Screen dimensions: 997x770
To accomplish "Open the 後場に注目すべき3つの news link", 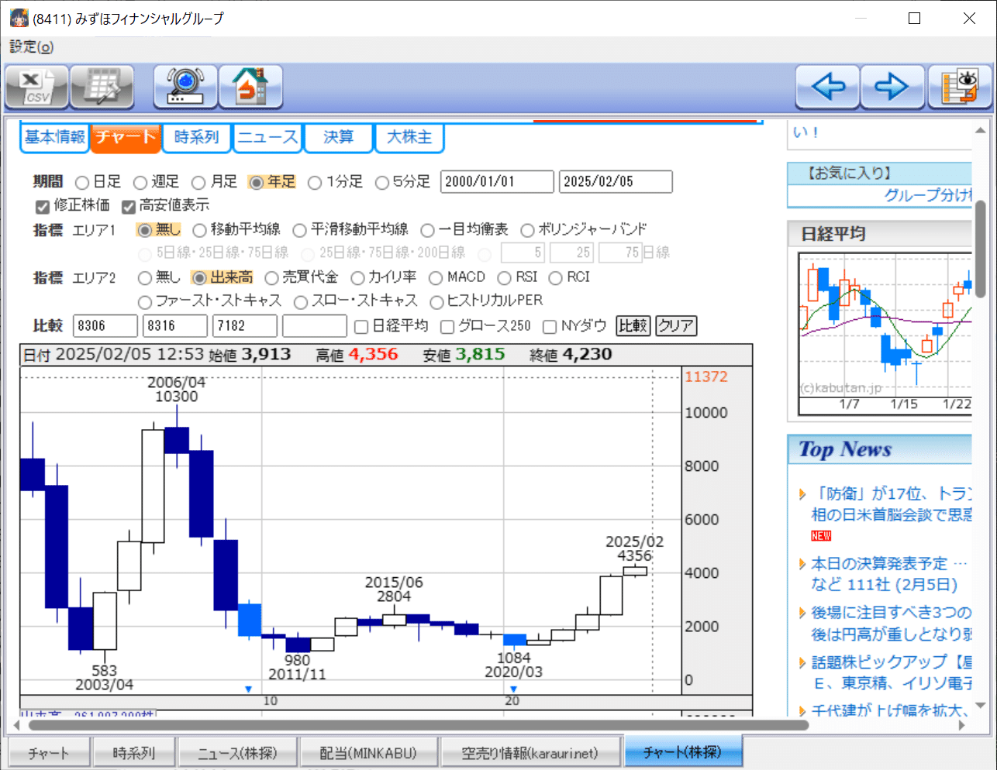I will (891, 624).
